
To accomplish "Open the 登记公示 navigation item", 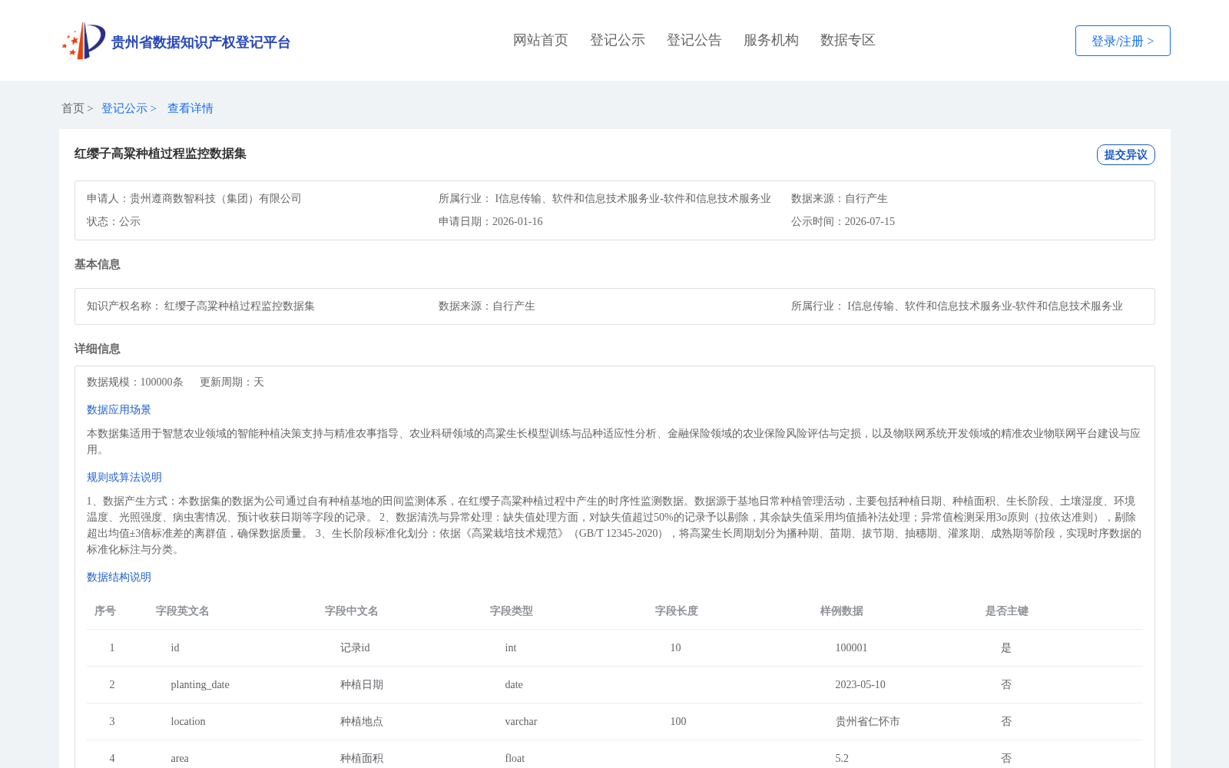I will point(618,40).
